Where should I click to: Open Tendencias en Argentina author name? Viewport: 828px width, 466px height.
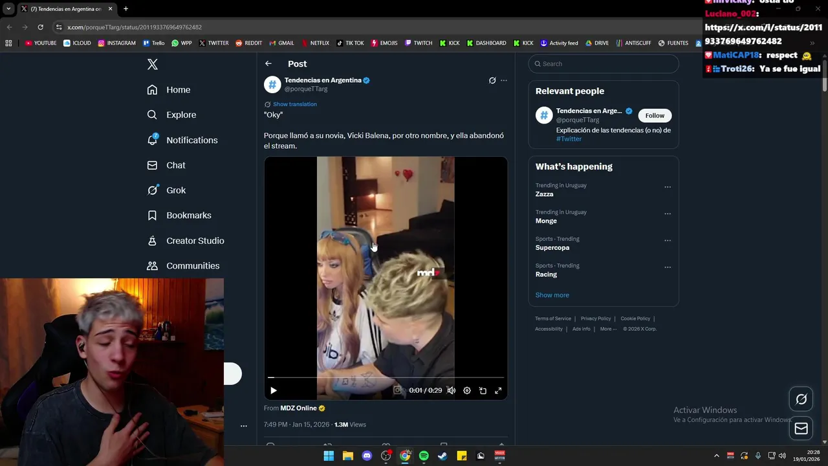click(x=323, y=80)
